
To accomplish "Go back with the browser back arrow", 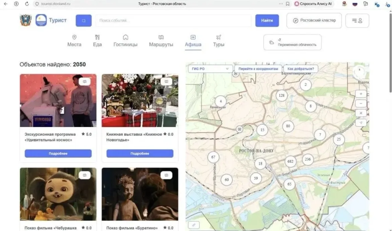I will pyautogui.click(x=6, y=4).
